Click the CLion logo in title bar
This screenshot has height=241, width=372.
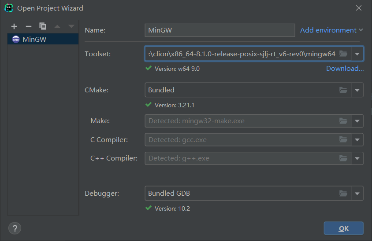[9, 8]
